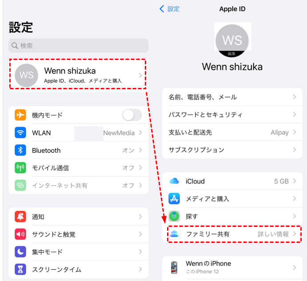Screen dimensions: 307x281
Task: Open the Screen Time hourglass icon
Action: [20, 269]
